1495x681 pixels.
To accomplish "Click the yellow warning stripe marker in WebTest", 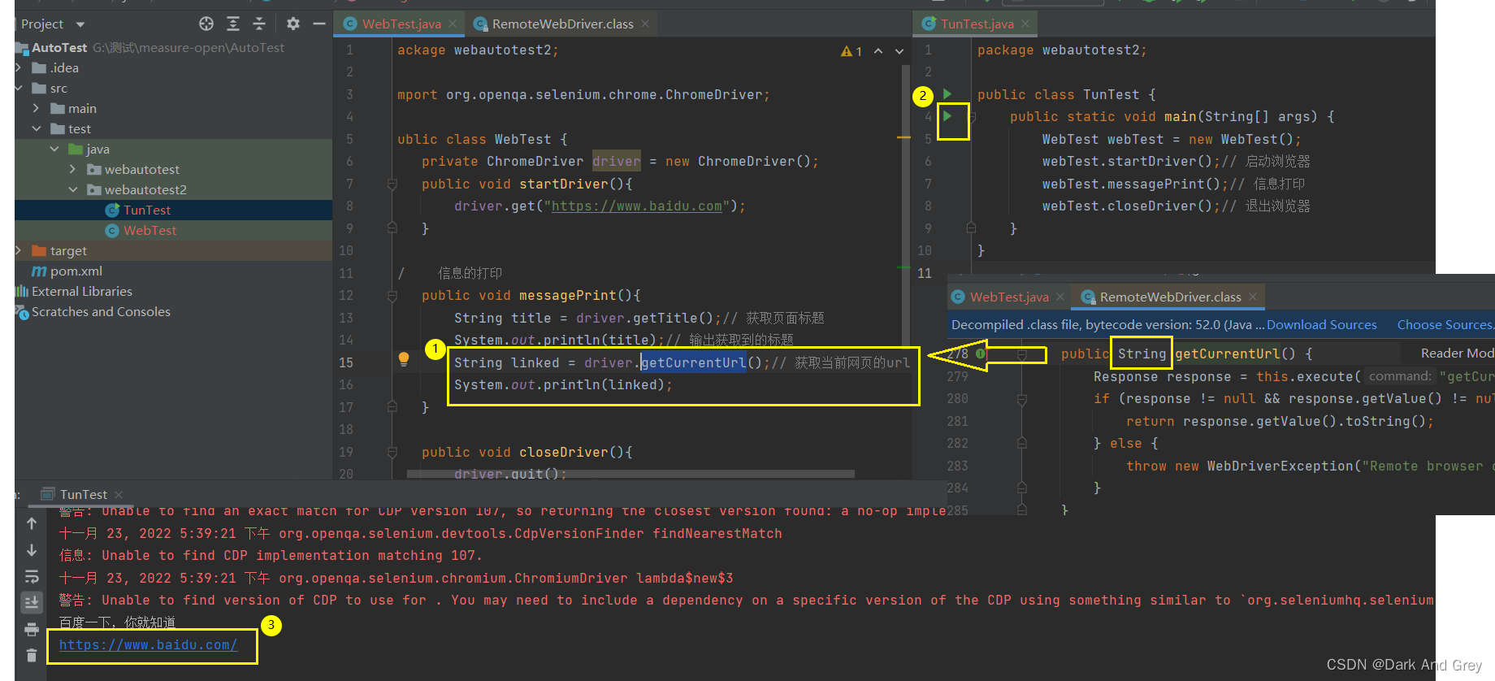I will pos(903,138).
